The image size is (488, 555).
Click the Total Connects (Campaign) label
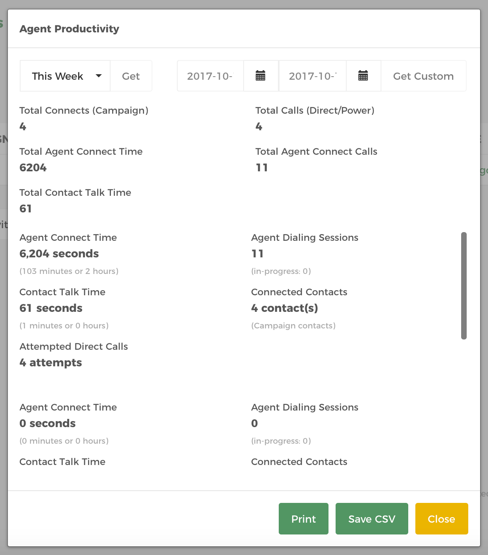[x=84, y=111]
